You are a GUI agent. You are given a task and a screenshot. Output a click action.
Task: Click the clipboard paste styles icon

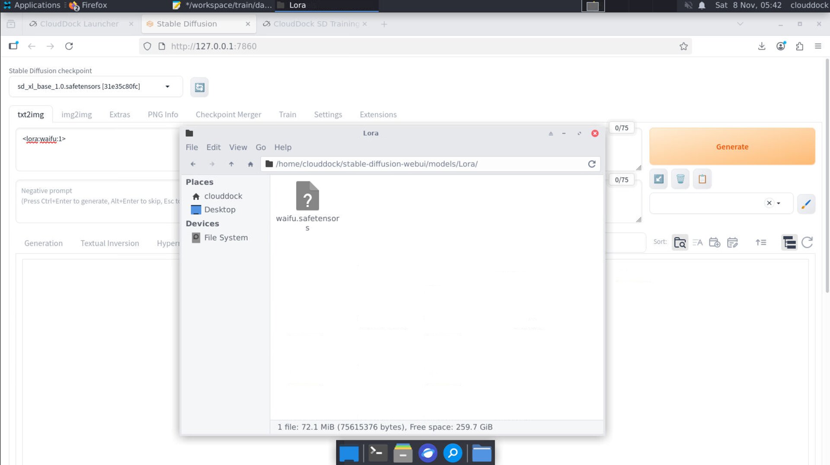coord(702,179)
